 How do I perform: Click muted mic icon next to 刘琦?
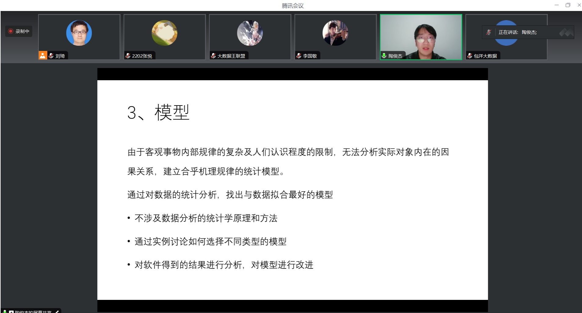(51, 56)
